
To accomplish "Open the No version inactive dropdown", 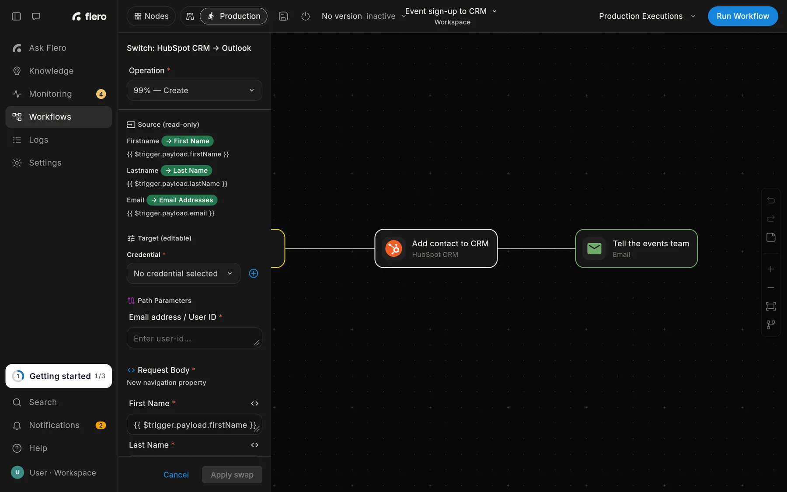I will tap(364, 16).
